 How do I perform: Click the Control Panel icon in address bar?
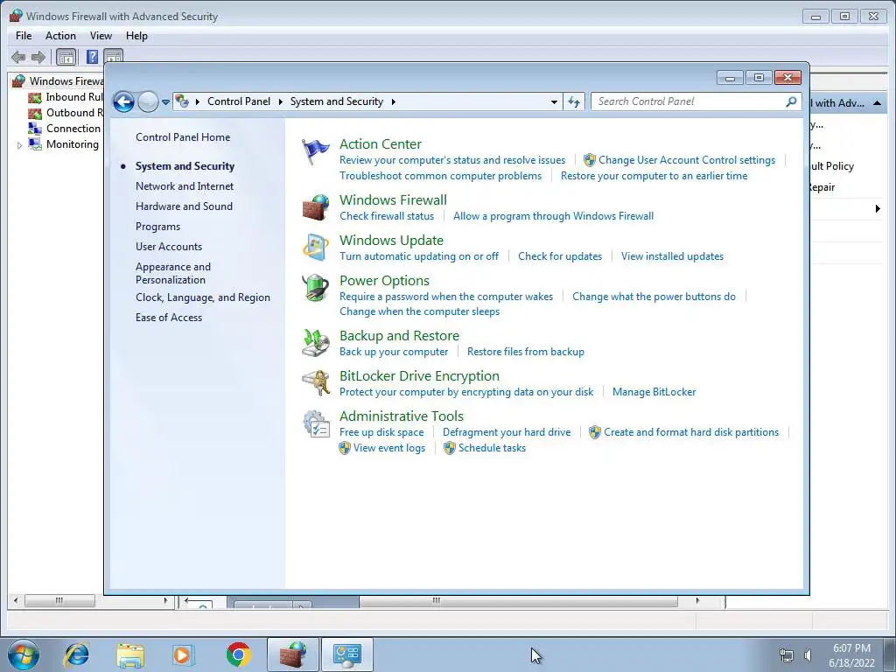click(182, 101)
